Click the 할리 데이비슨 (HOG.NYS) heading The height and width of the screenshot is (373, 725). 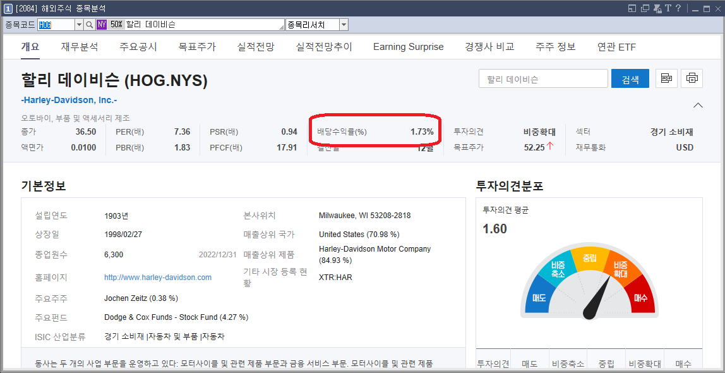click(x=114, y=80)
